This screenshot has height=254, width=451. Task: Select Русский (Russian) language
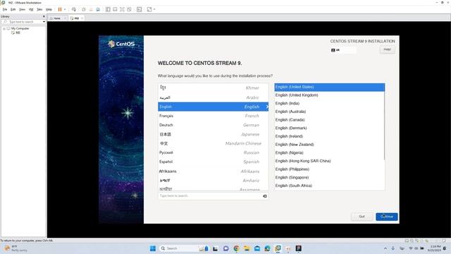[x=213, y=152]
